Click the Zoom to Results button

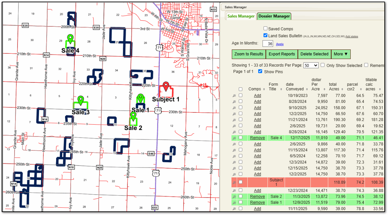pos(249,54)
